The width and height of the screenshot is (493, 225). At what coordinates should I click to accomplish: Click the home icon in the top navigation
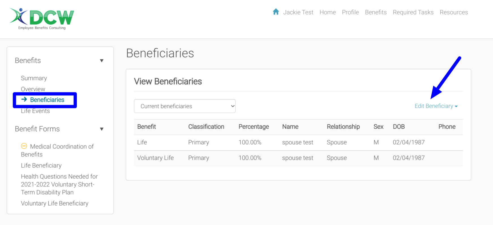(276, 12)
